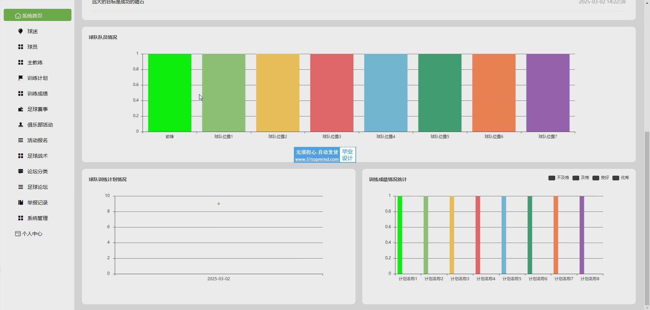Click the data point on 2025-03-02

(219, 204)
